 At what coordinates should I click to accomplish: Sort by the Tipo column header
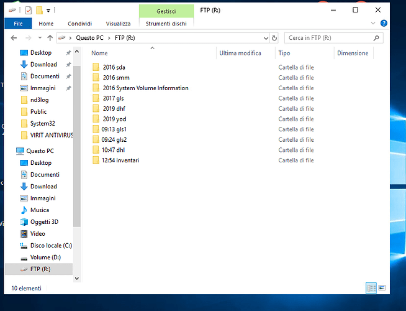(284, 53)
